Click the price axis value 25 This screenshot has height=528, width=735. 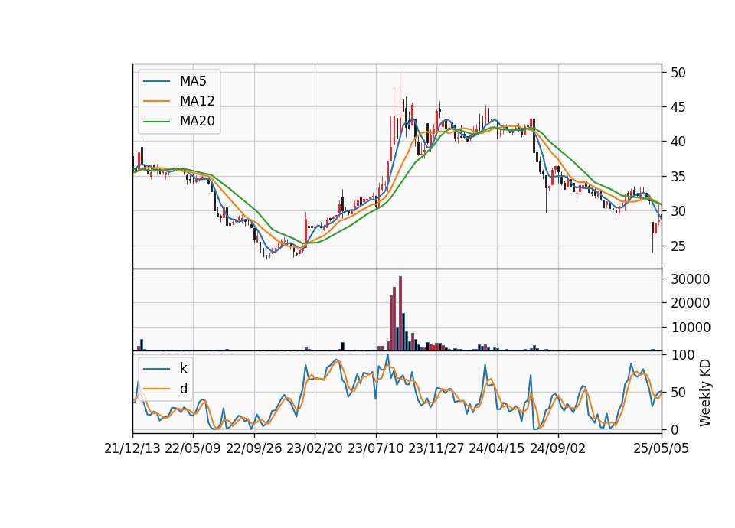(678, 246)
